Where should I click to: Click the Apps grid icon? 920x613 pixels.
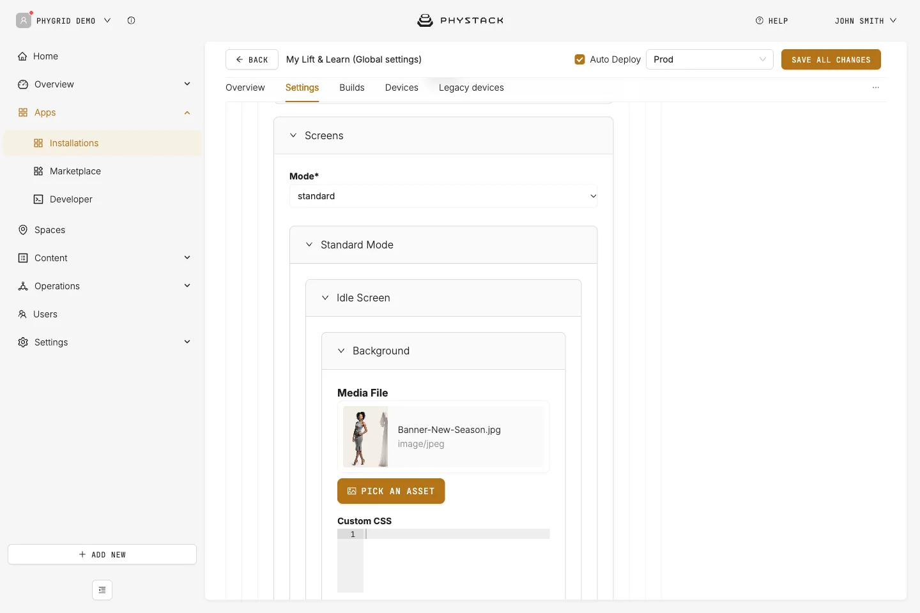point(23,112)
